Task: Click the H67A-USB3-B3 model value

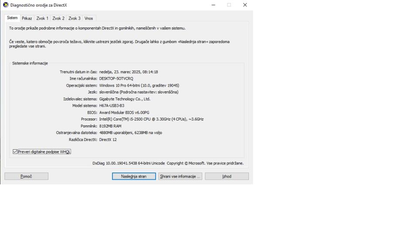Action: pyautogui.click(x=112, y=106)
